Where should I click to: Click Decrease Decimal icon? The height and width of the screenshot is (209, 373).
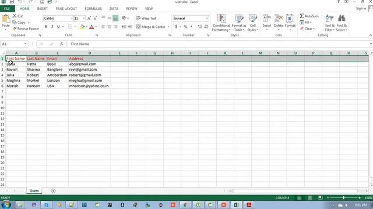click(206, 27)
